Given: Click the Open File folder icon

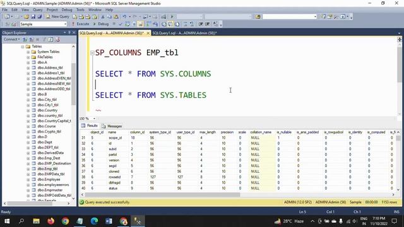Looking at the screenshot, I should (x=27, y=17).
